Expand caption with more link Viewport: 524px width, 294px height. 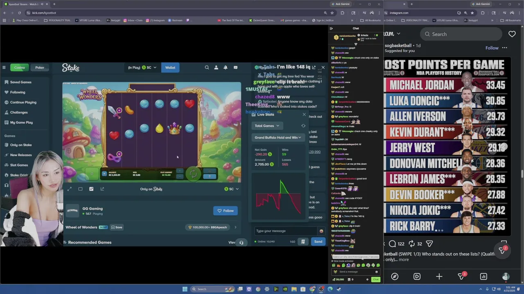(404, 260)
